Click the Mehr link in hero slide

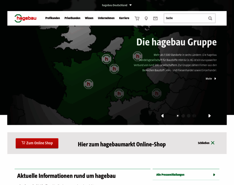211,79
